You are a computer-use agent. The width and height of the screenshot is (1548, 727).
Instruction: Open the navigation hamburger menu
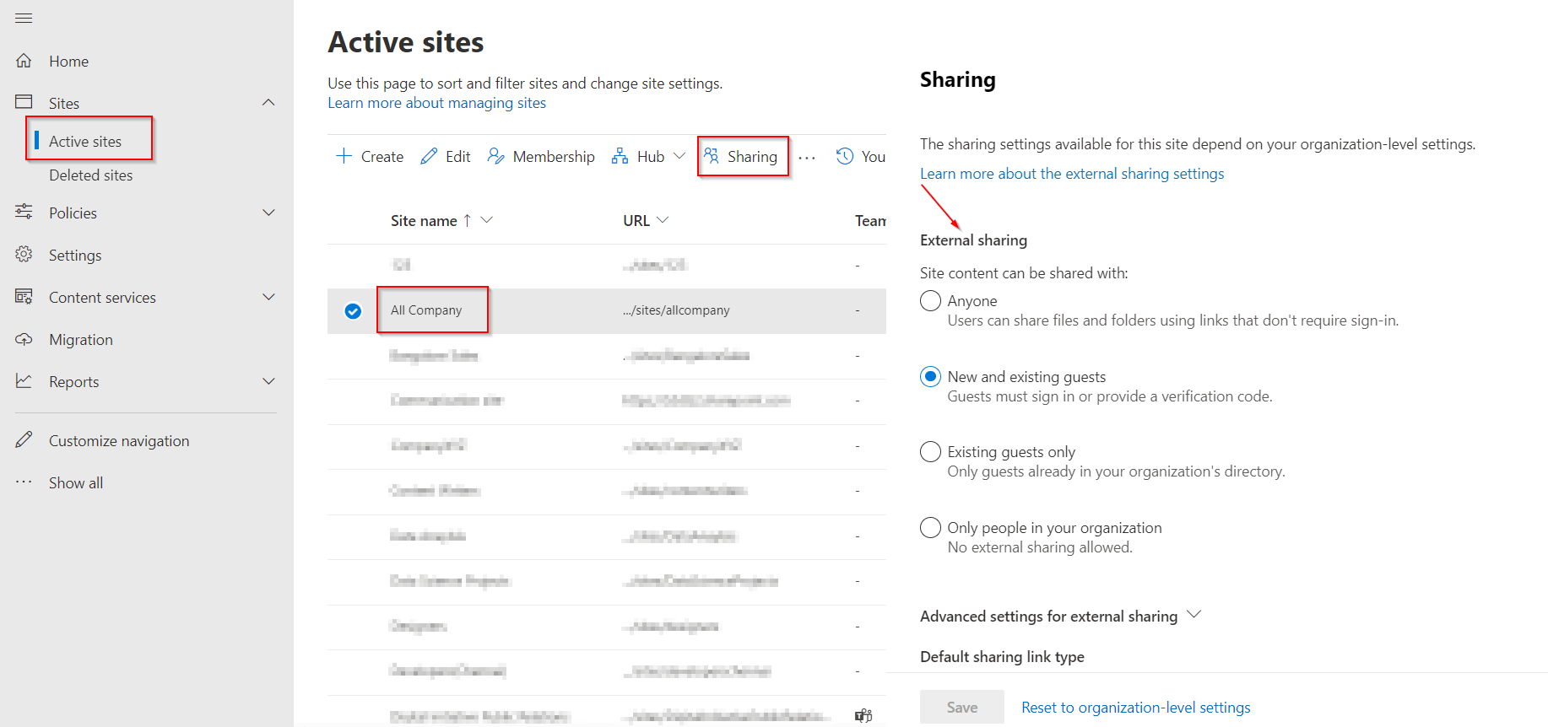click(23, 17)
